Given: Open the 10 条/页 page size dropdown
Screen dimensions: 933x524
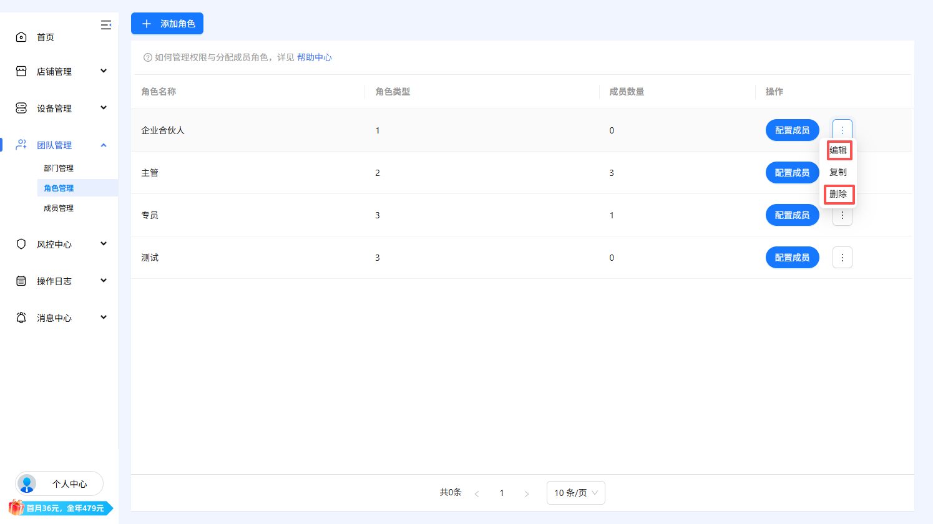Looking at the screenshot, I should [x=575, y=493].
